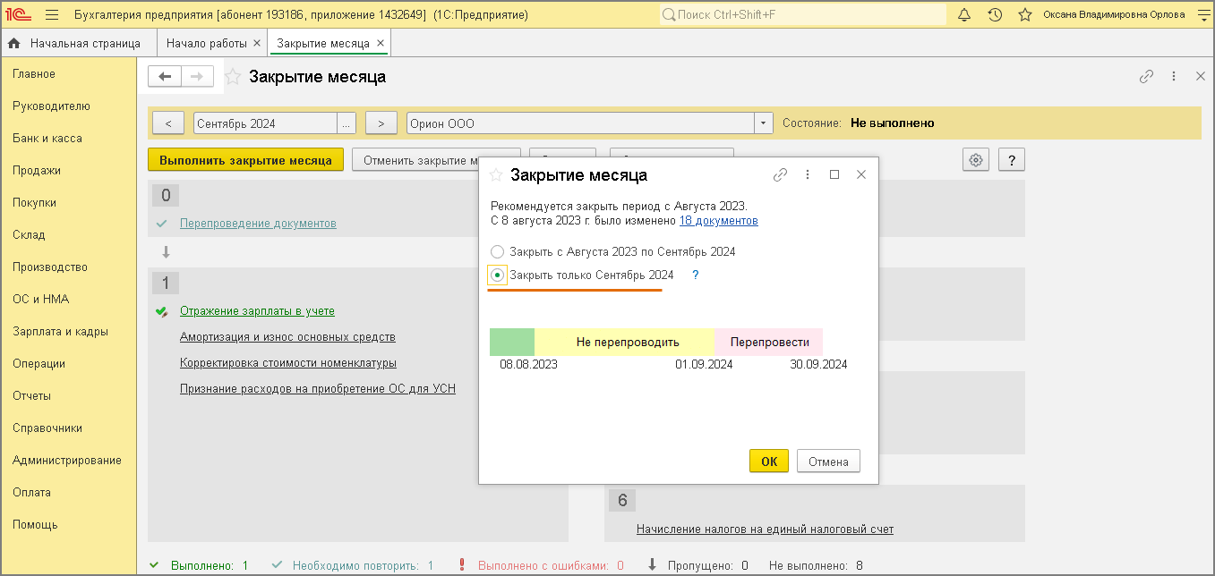
Task: Add Закрытие месяца page to favorites
Action: (233, 77)
